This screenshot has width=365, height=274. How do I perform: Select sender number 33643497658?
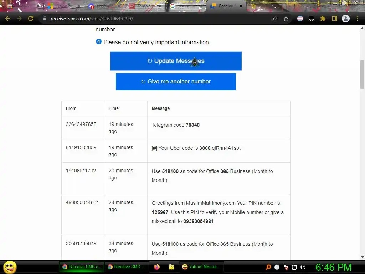[x=81, y=124]
